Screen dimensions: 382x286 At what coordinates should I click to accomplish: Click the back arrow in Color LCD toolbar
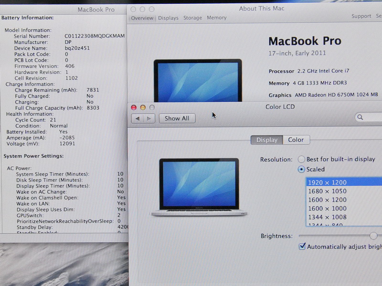(x=138, y=118)
